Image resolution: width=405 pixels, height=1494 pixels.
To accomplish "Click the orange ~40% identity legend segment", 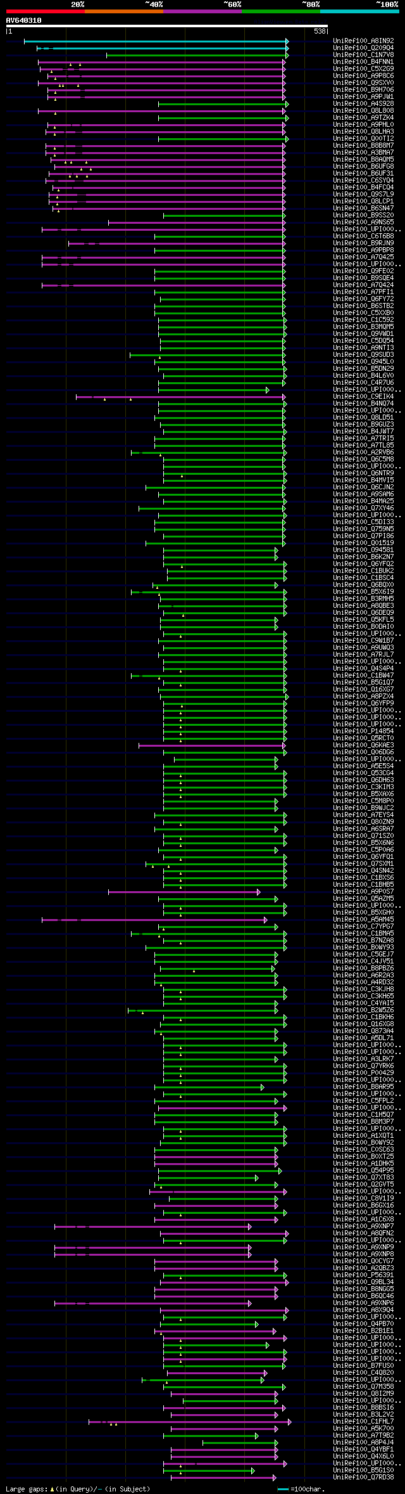I will [x=123, y=11].
